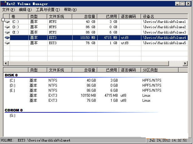Click Linux type in the 10150 MB partition row
This screenshot has height=144, width=193.
click(x=146, y=95)
